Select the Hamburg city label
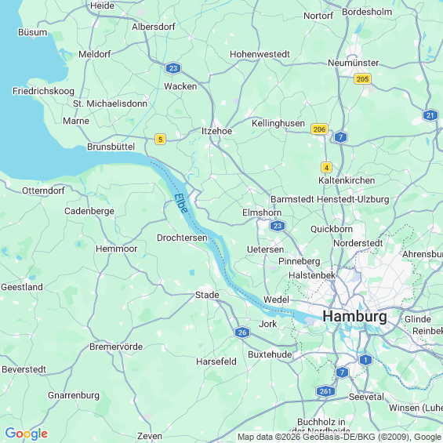Screen dimensions: 443x443 (x=355, y=316)
